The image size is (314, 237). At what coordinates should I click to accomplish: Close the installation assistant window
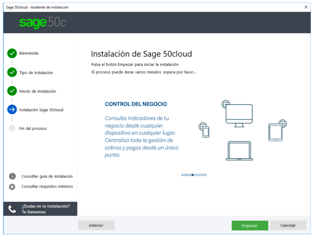click(x=306, y=7)
